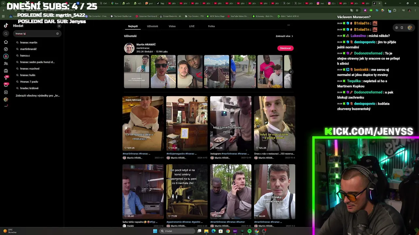Open the 'KICK Status Page' bookmark
This screenshot has width=419, height=235.
tap(216, 16)
